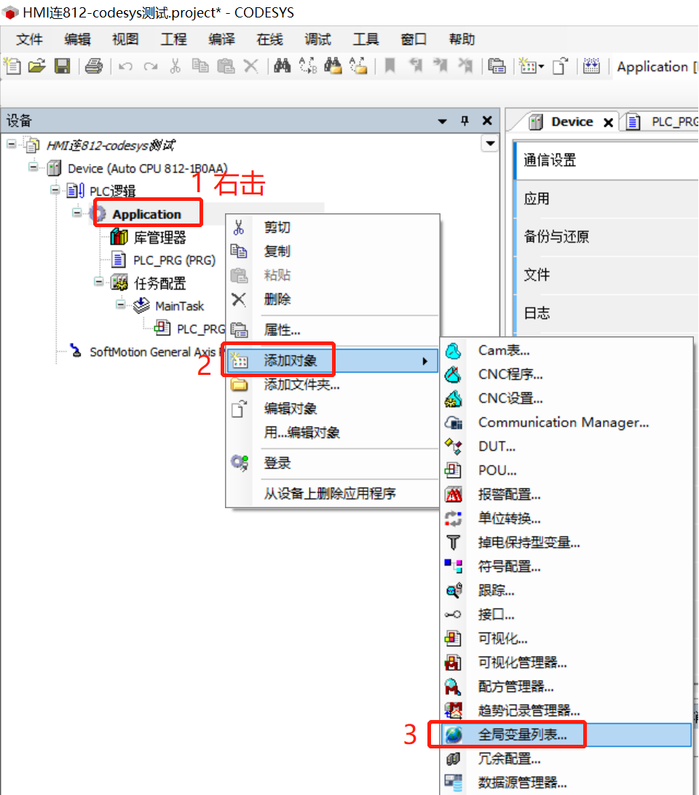Select POU... in the submenu
699x795 pixels.
566,470
